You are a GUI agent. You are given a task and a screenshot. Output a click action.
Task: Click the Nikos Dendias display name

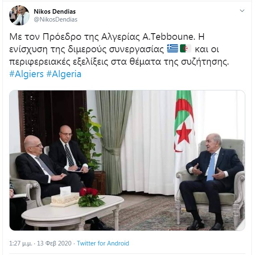pyautogui.click(x=54, y=12)
